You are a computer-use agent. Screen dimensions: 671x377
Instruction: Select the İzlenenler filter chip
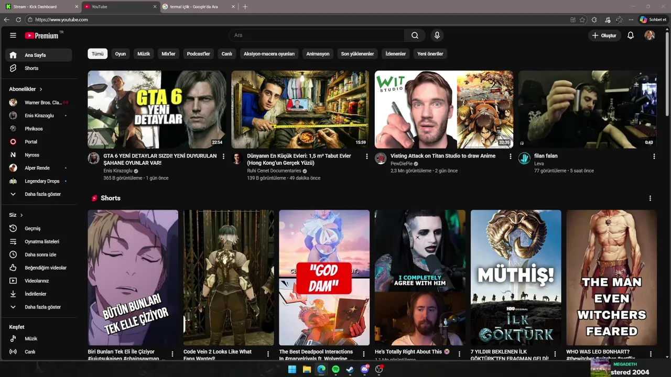coord(396,54)
